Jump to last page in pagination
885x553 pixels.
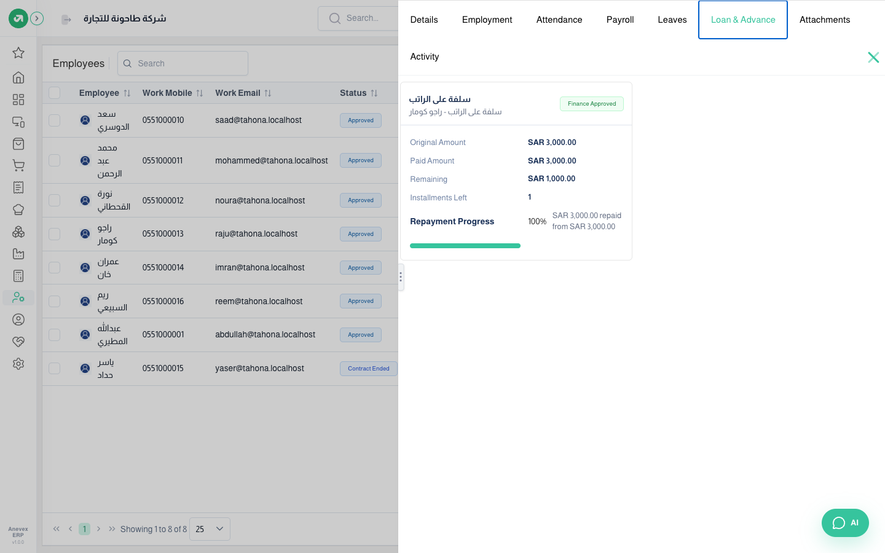pyautogui.click(x=112, y=529)
